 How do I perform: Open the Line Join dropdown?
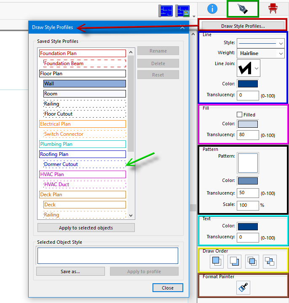[x=249, y=68]
